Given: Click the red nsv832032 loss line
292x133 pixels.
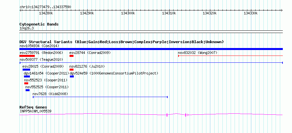Looking at the screenshot, I should tap(231, 56).
